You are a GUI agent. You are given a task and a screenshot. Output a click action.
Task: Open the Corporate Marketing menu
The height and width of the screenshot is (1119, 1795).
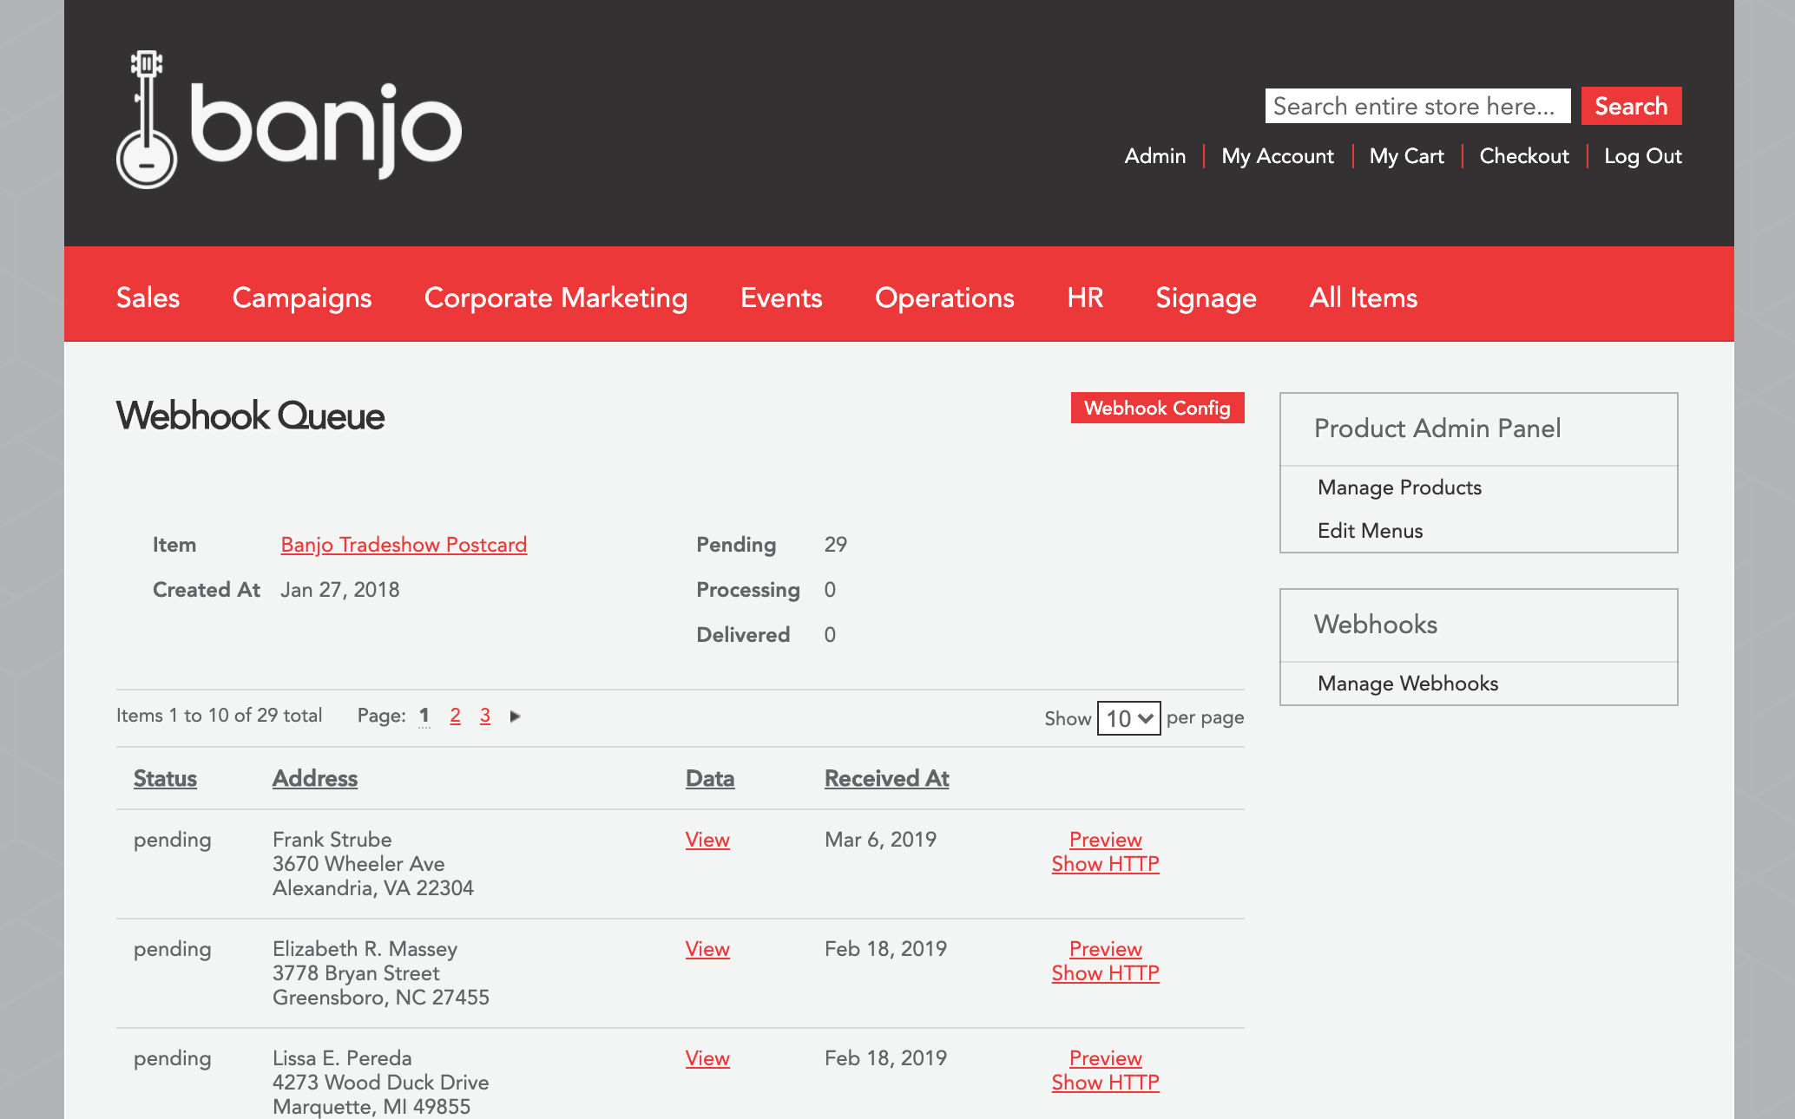click(x=556, y=298)
